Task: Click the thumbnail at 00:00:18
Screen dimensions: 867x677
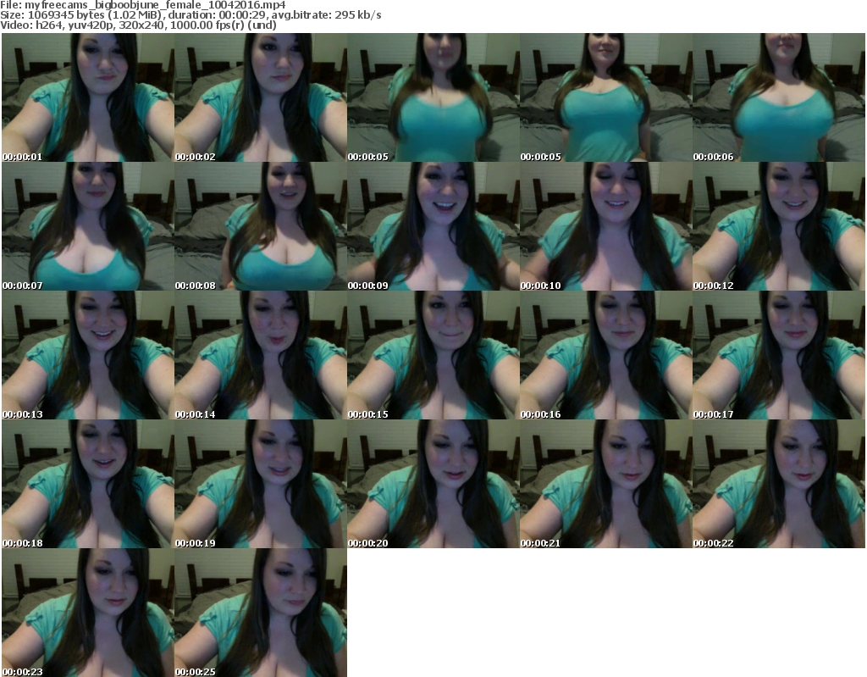Action: tap(87, 484)
